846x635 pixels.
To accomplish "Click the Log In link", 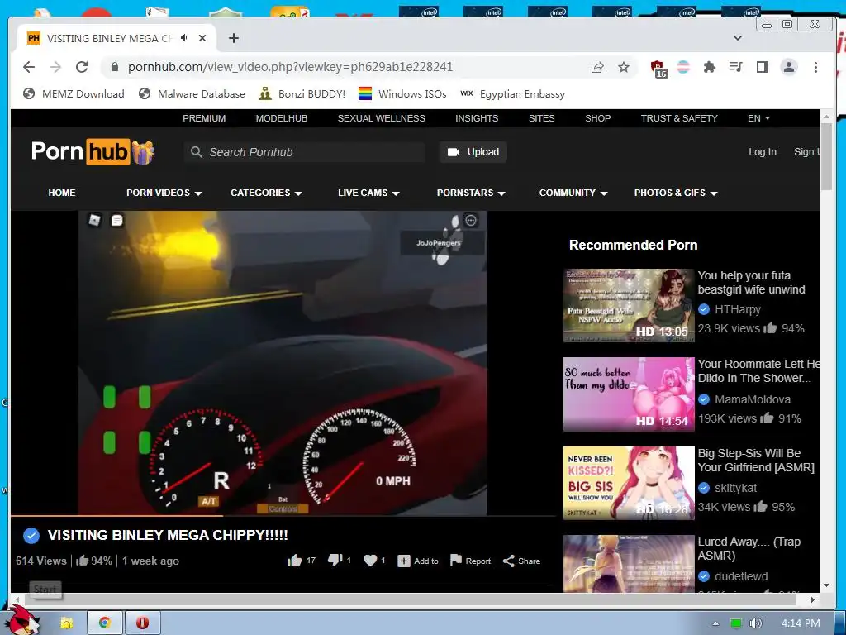I will (763, 152).
